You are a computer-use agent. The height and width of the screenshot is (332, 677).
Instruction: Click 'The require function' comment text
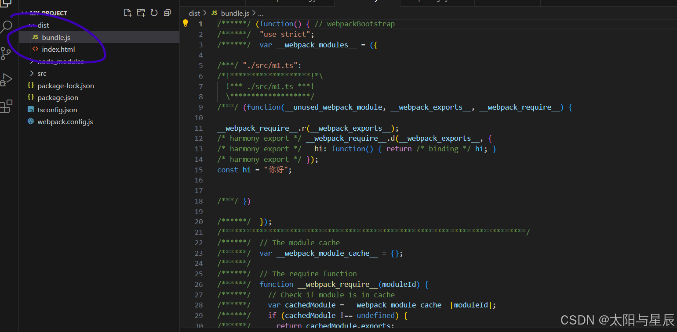point(308,274)
